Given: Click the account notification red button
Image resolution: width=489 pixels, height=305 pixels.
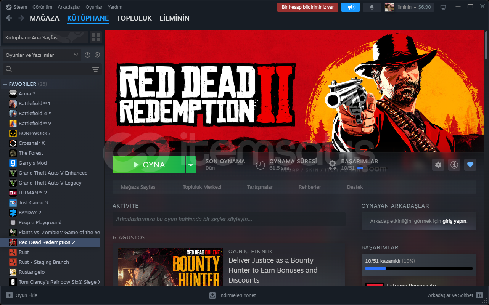Looking at the screenshot, I should click(308, 7).
